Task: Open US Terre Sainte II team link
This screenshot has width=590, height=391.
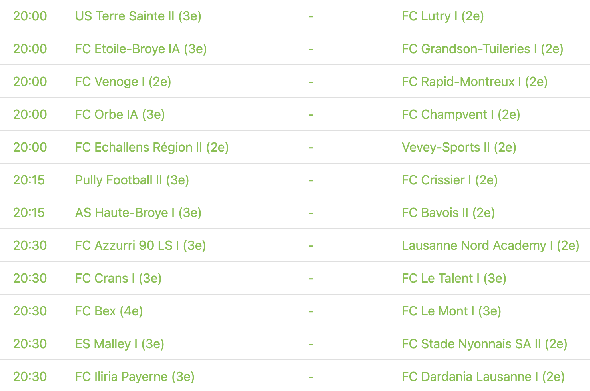Action: click(x=138, y=16)
